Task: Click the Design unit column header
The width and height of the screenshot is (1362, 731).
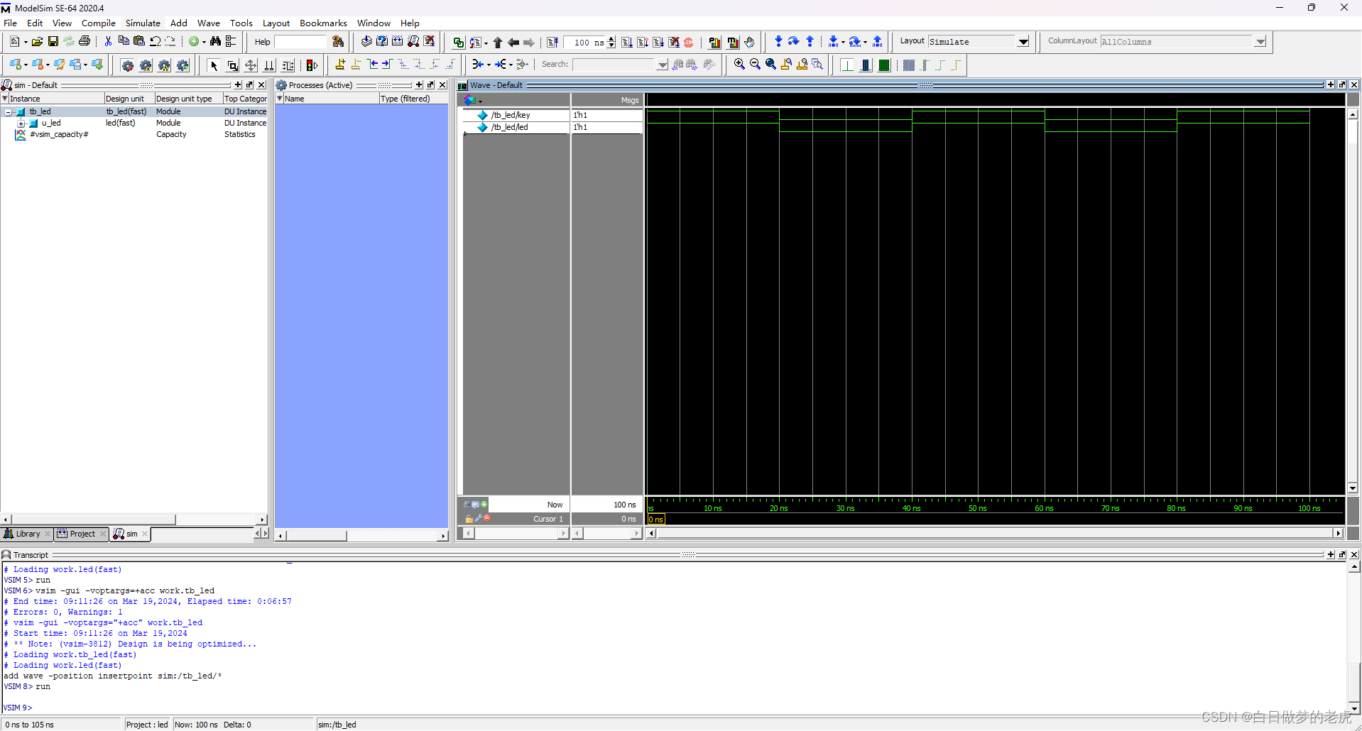Action: point(129,99)
